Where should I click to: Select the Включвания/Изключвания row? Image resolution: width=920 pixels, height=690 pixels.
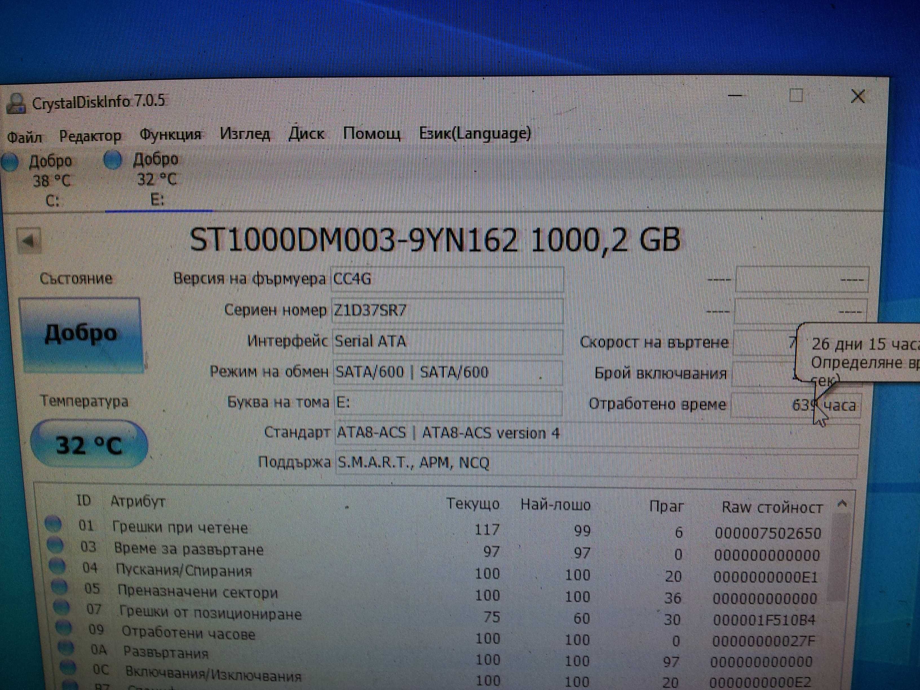(x=437, y=678)
